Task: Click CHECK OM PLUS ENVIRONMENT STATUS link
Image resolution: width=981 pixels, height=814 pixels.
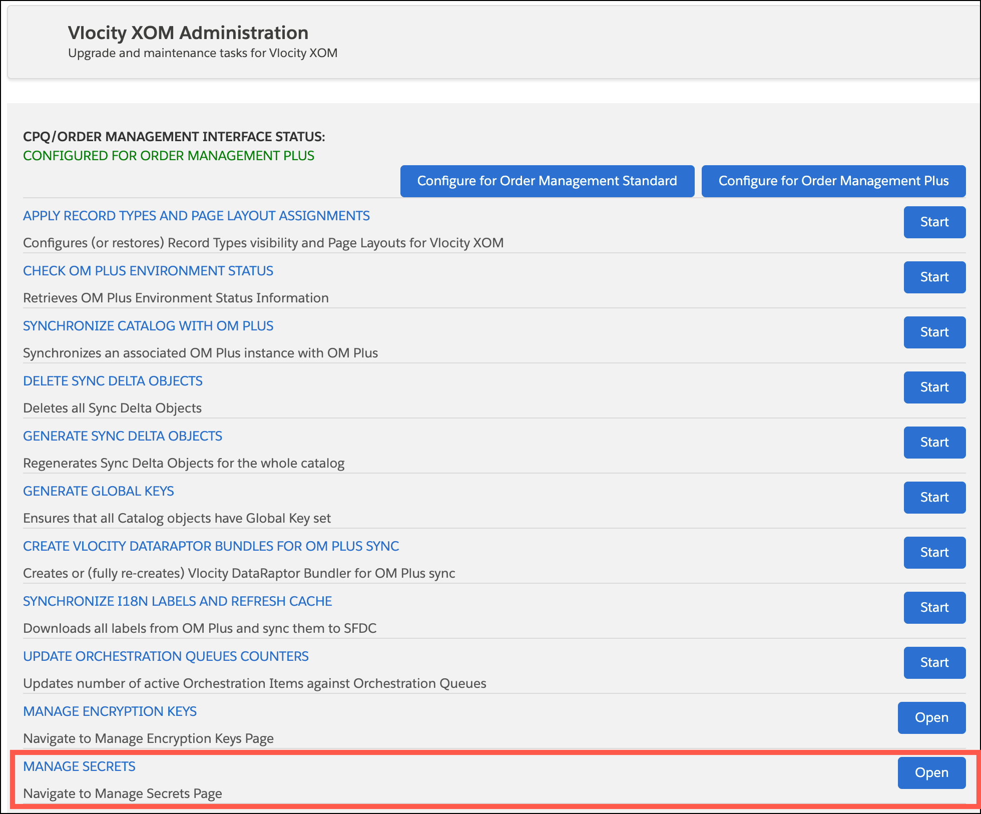Action: point(148,271)
